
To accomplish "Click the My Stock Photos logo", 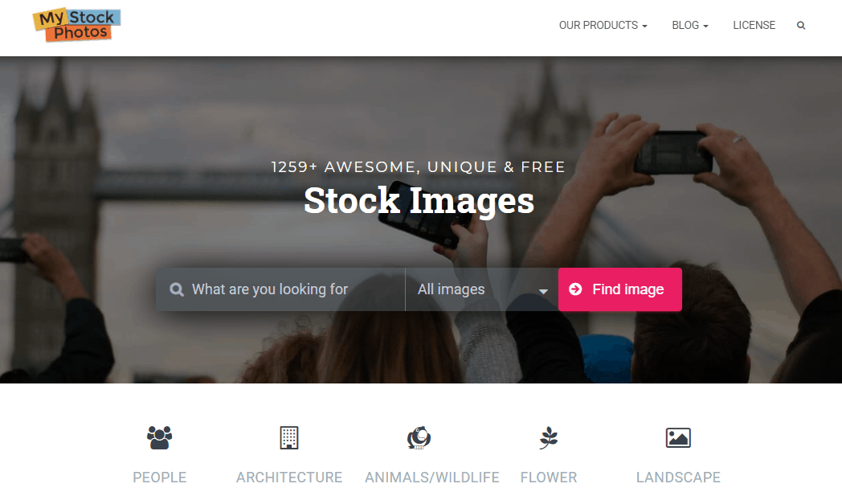I will point(77,25).
